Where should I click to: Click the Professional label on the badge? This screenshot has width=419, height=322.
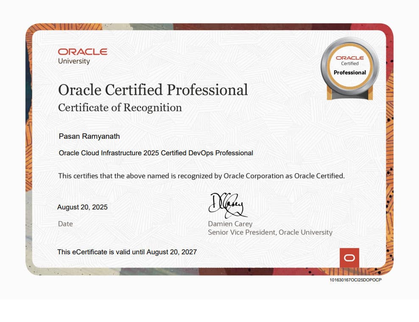point(349,73)
